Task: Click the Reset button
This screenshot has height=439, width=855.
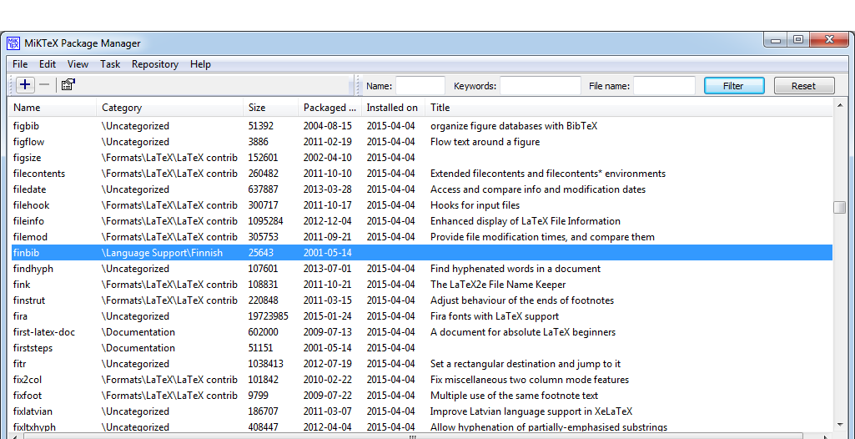Action: pos(804,86)
